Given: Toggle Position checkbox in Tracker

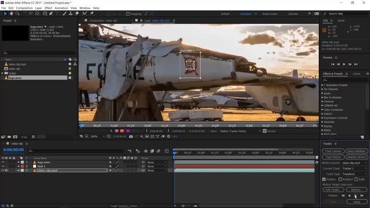Looking at the screenshot, I should click(324, 179).
